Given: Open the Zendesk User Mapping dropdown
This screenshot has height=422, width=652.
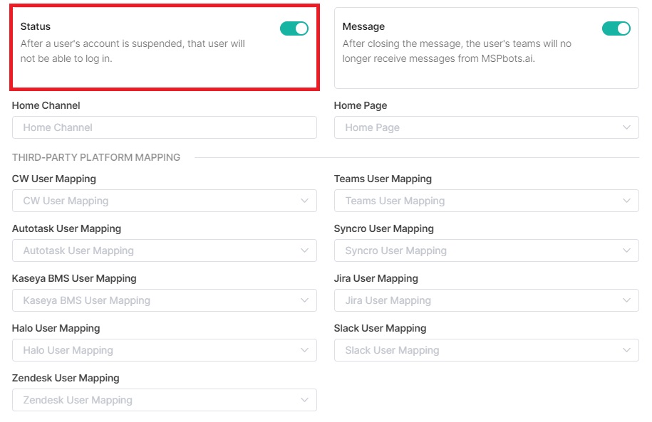Looking at the screenshot, I should click(x=164, y=400).
